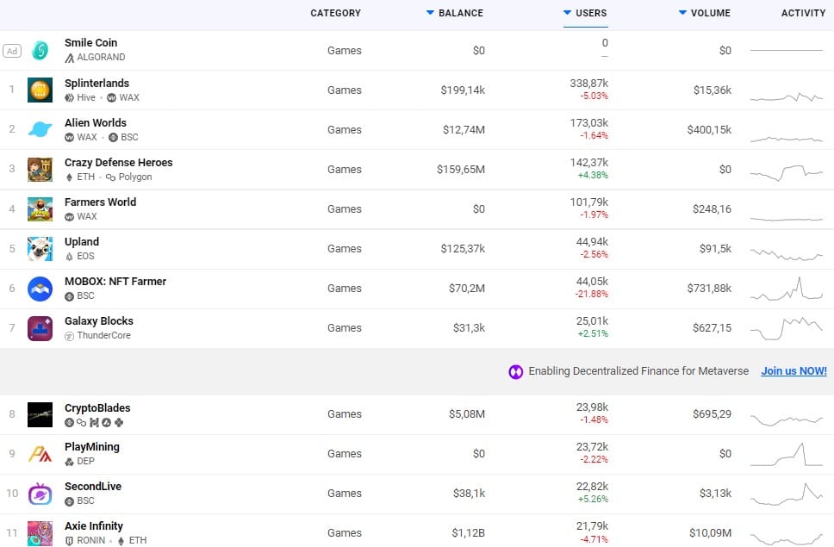Select the 338,87k users value
Screen dimensions: 834x547
(588, 84)
